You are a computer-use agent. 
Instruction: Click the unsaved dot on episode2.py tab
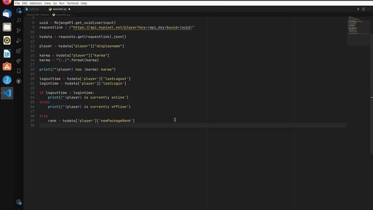(69, 9)
